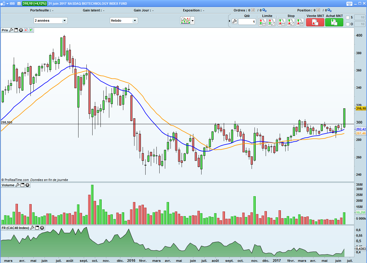Click the 316,10 (+4,12%) price badge
The width and height of the screenshot is (367, 263).
tap(34, 4)
